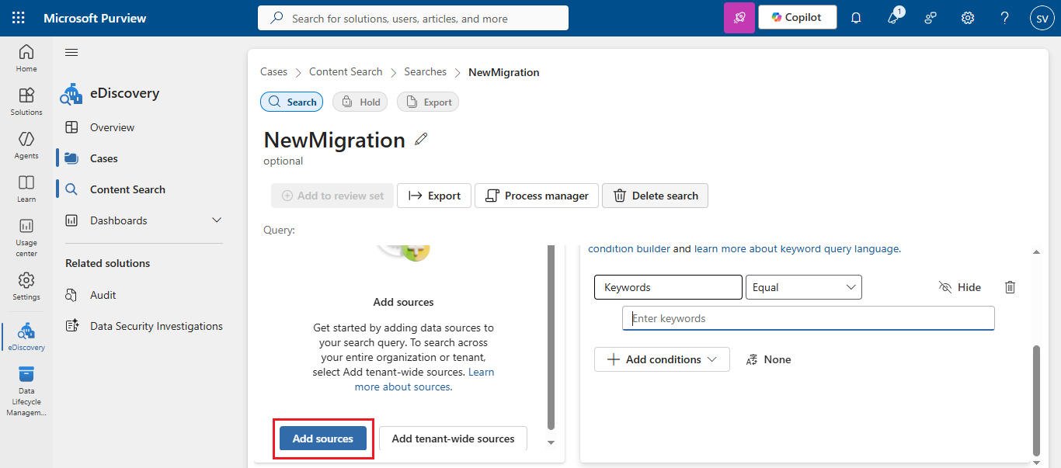Edit the NewMigration name with the pencil
The height and width of the screenshot is (468, 1061).
(x=421, y=140)
